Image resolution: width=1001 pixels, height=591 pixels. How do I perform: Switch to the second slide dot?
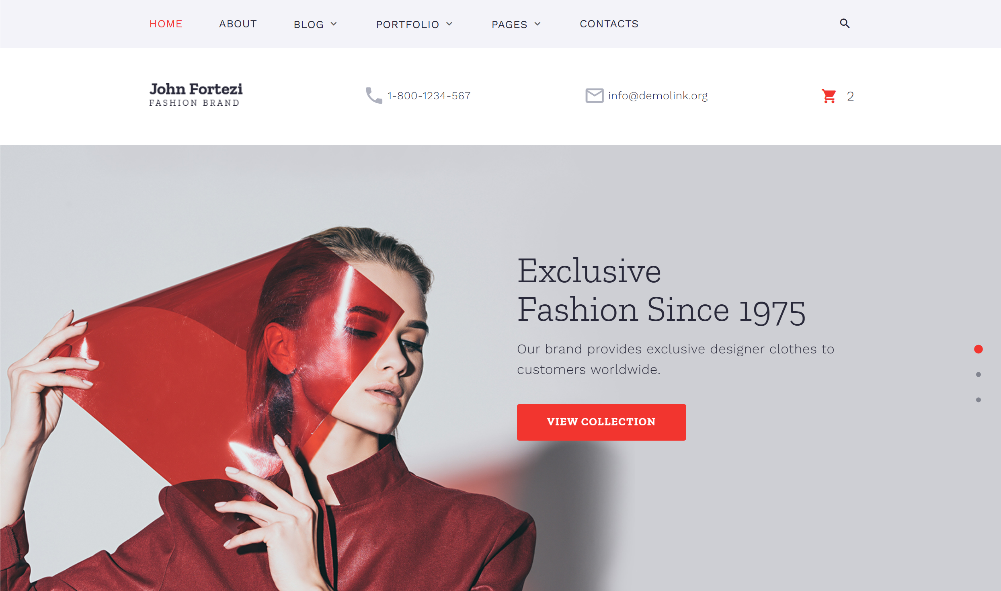click(978, 374)
